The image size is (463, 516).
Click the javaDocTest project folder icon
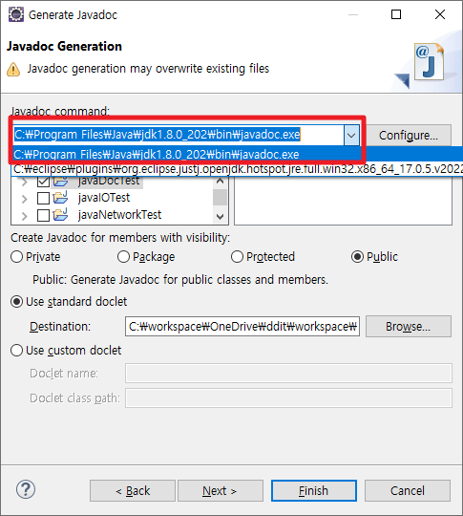(60, 181)
